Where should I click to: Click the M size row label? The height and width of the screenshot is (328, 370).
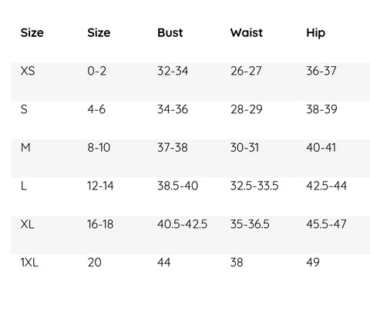click(x=25, y=148)
